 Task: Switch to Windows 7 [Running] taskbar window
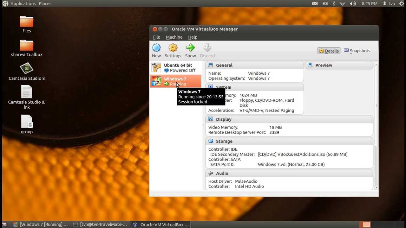(x=40, y=224)
